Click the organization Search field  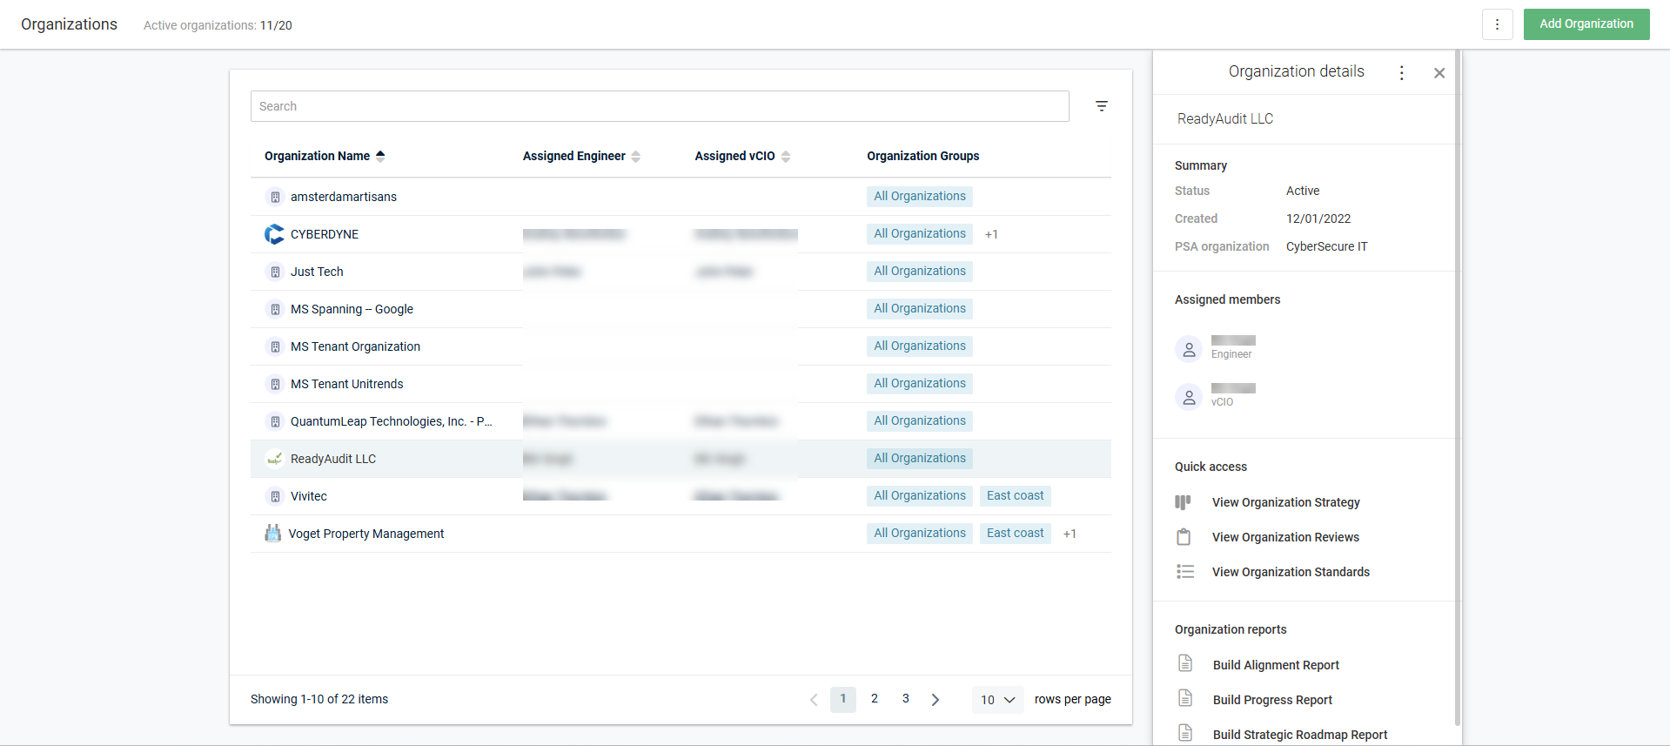click(659, 106)
